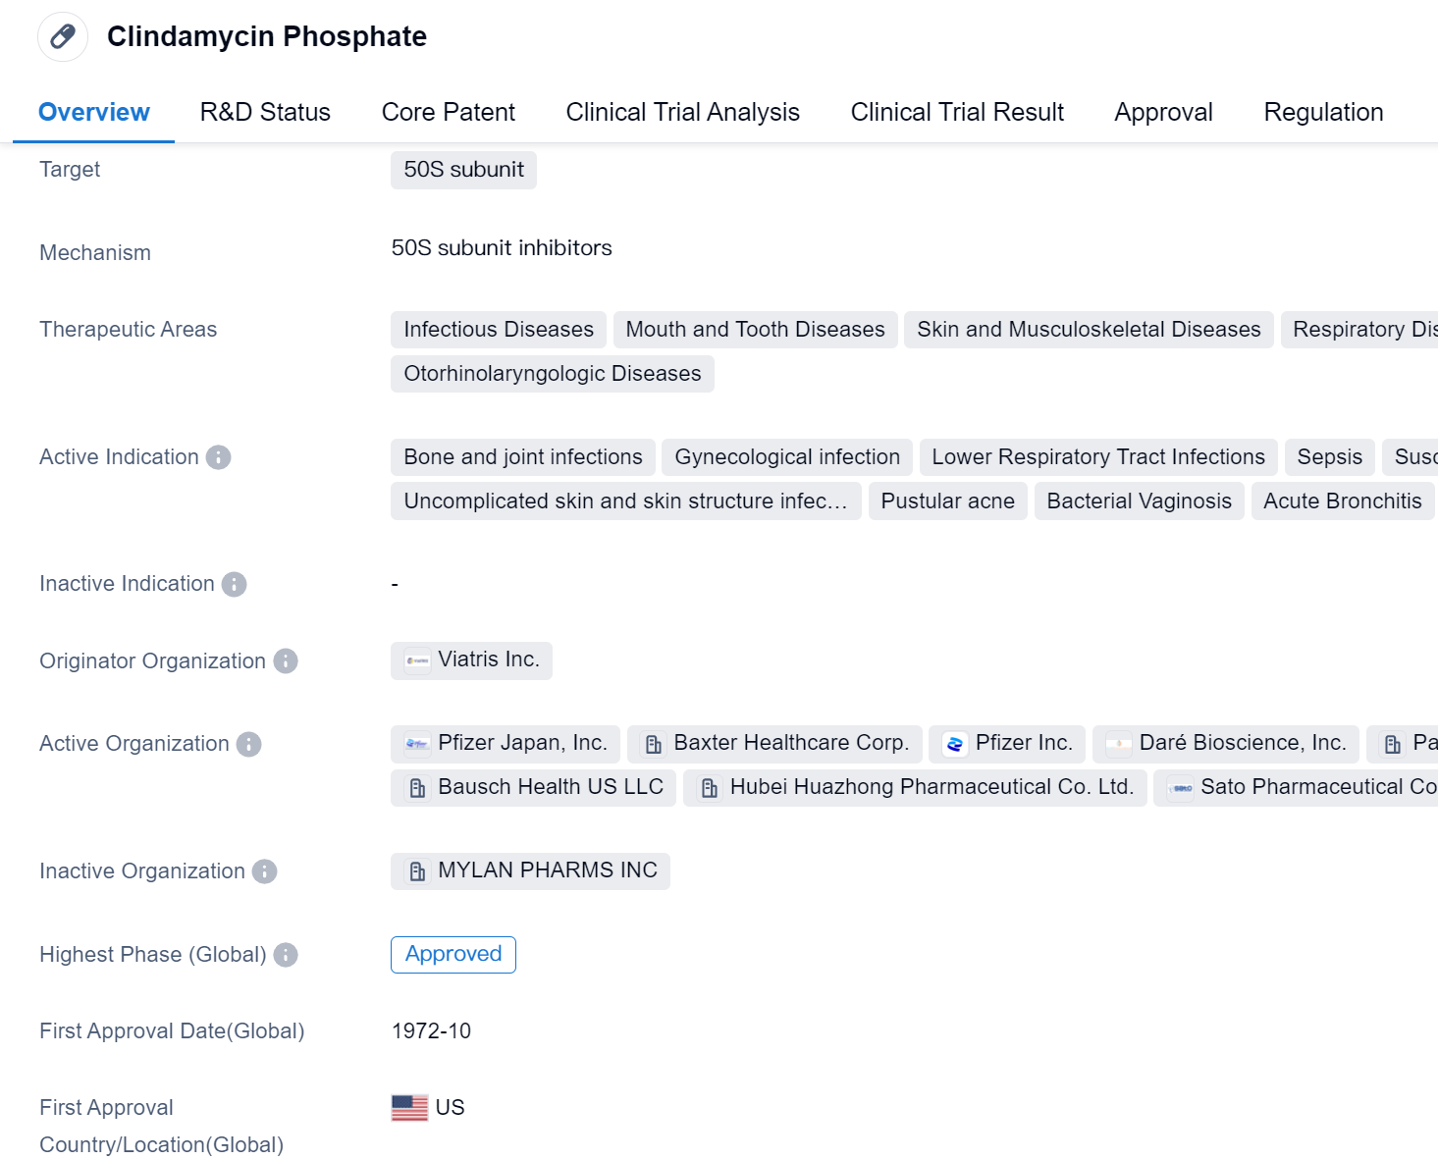Image resolution: width=1438 pixels, height=1160 pixels.
Task: Select the 50S subunit target tag
Action: (x=463, y=170)
